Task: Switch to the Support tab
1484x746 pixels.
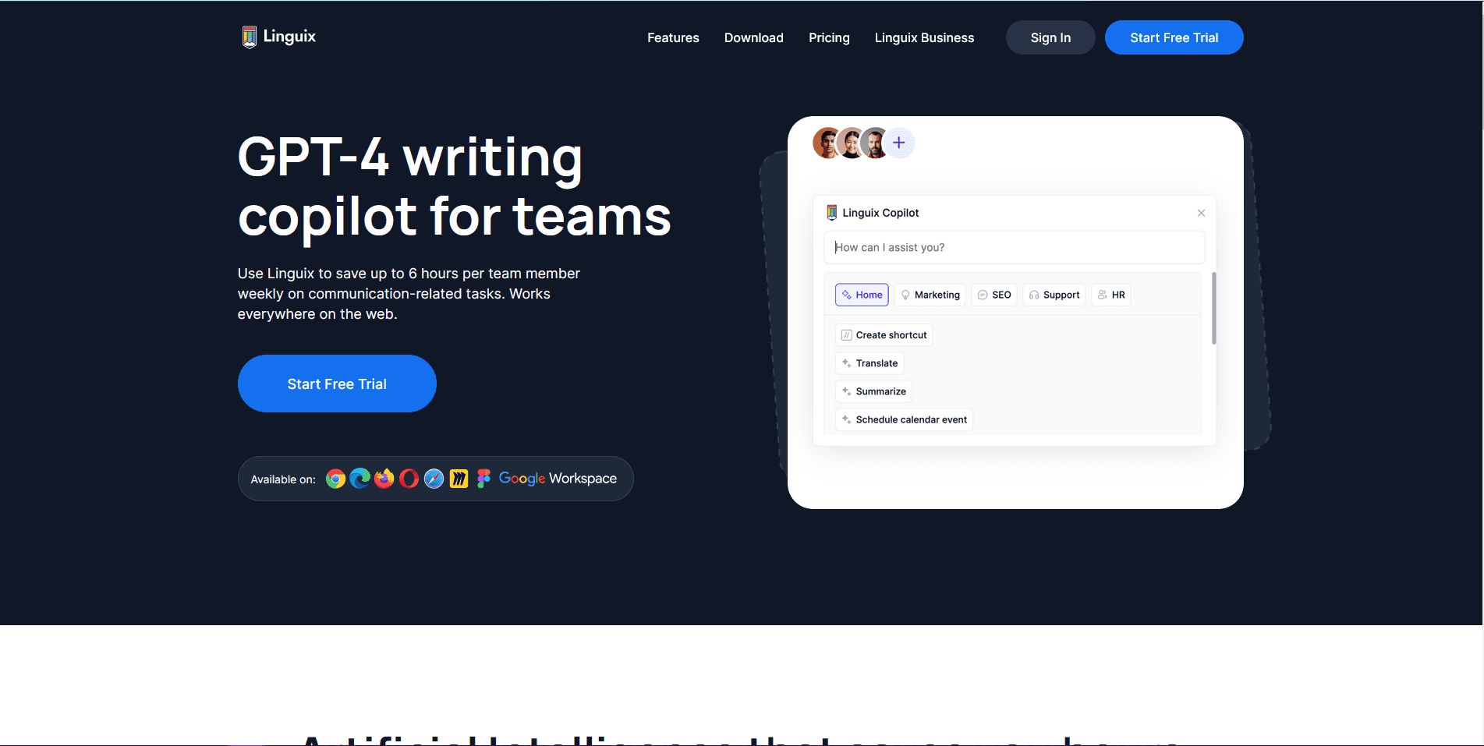Action: pos(1054,295)
